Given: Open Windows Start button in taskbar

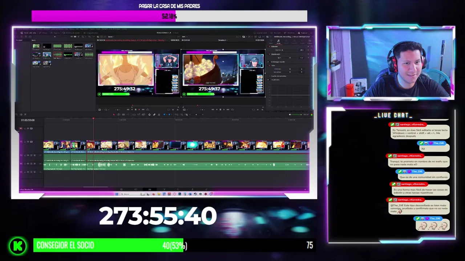Looking at the screenshot, I should point(117,194).
